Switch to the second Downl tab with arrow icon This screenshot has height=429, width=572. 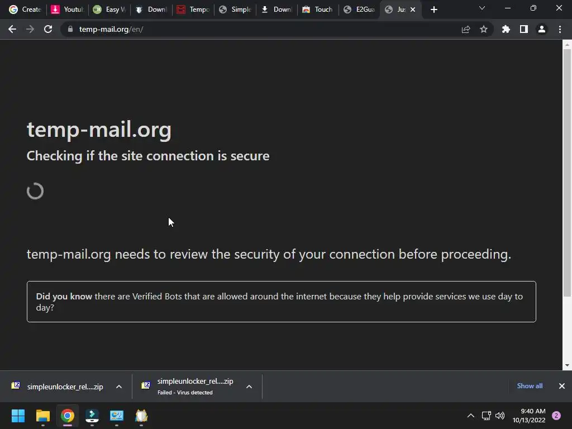(277, 9)
